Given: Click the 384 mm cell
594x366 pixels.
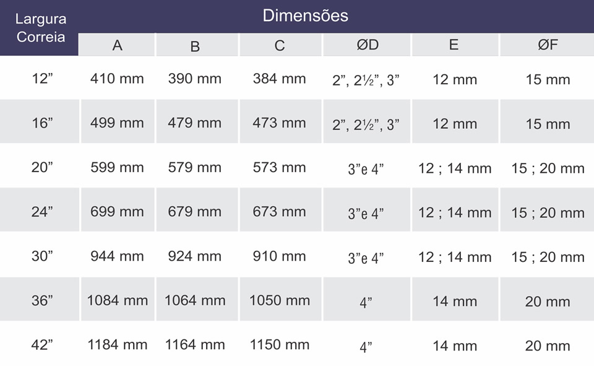Looking at the screenshot, I should 280,79.
